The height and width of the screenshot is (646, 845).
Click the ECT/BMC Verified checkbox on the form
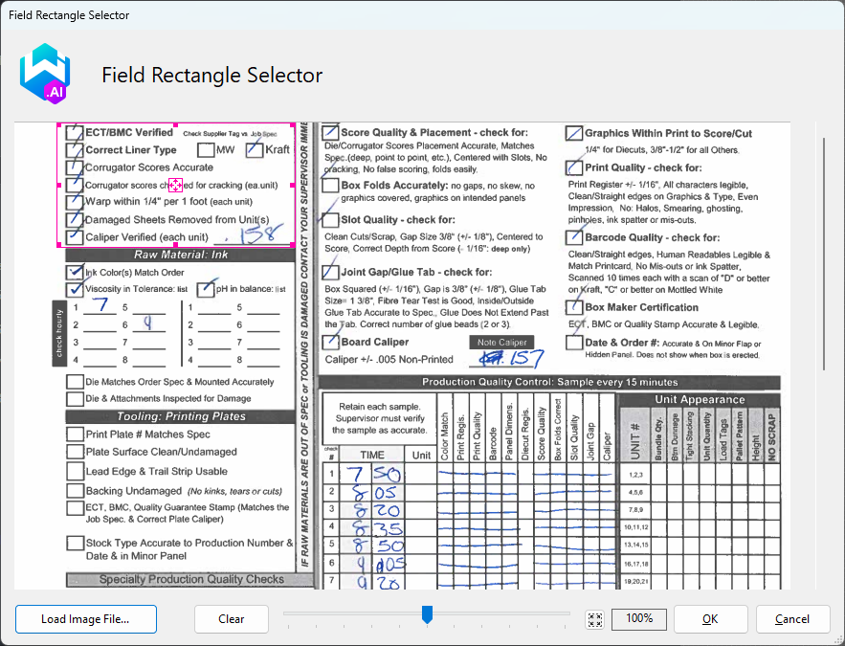click(x=75, y=132)
